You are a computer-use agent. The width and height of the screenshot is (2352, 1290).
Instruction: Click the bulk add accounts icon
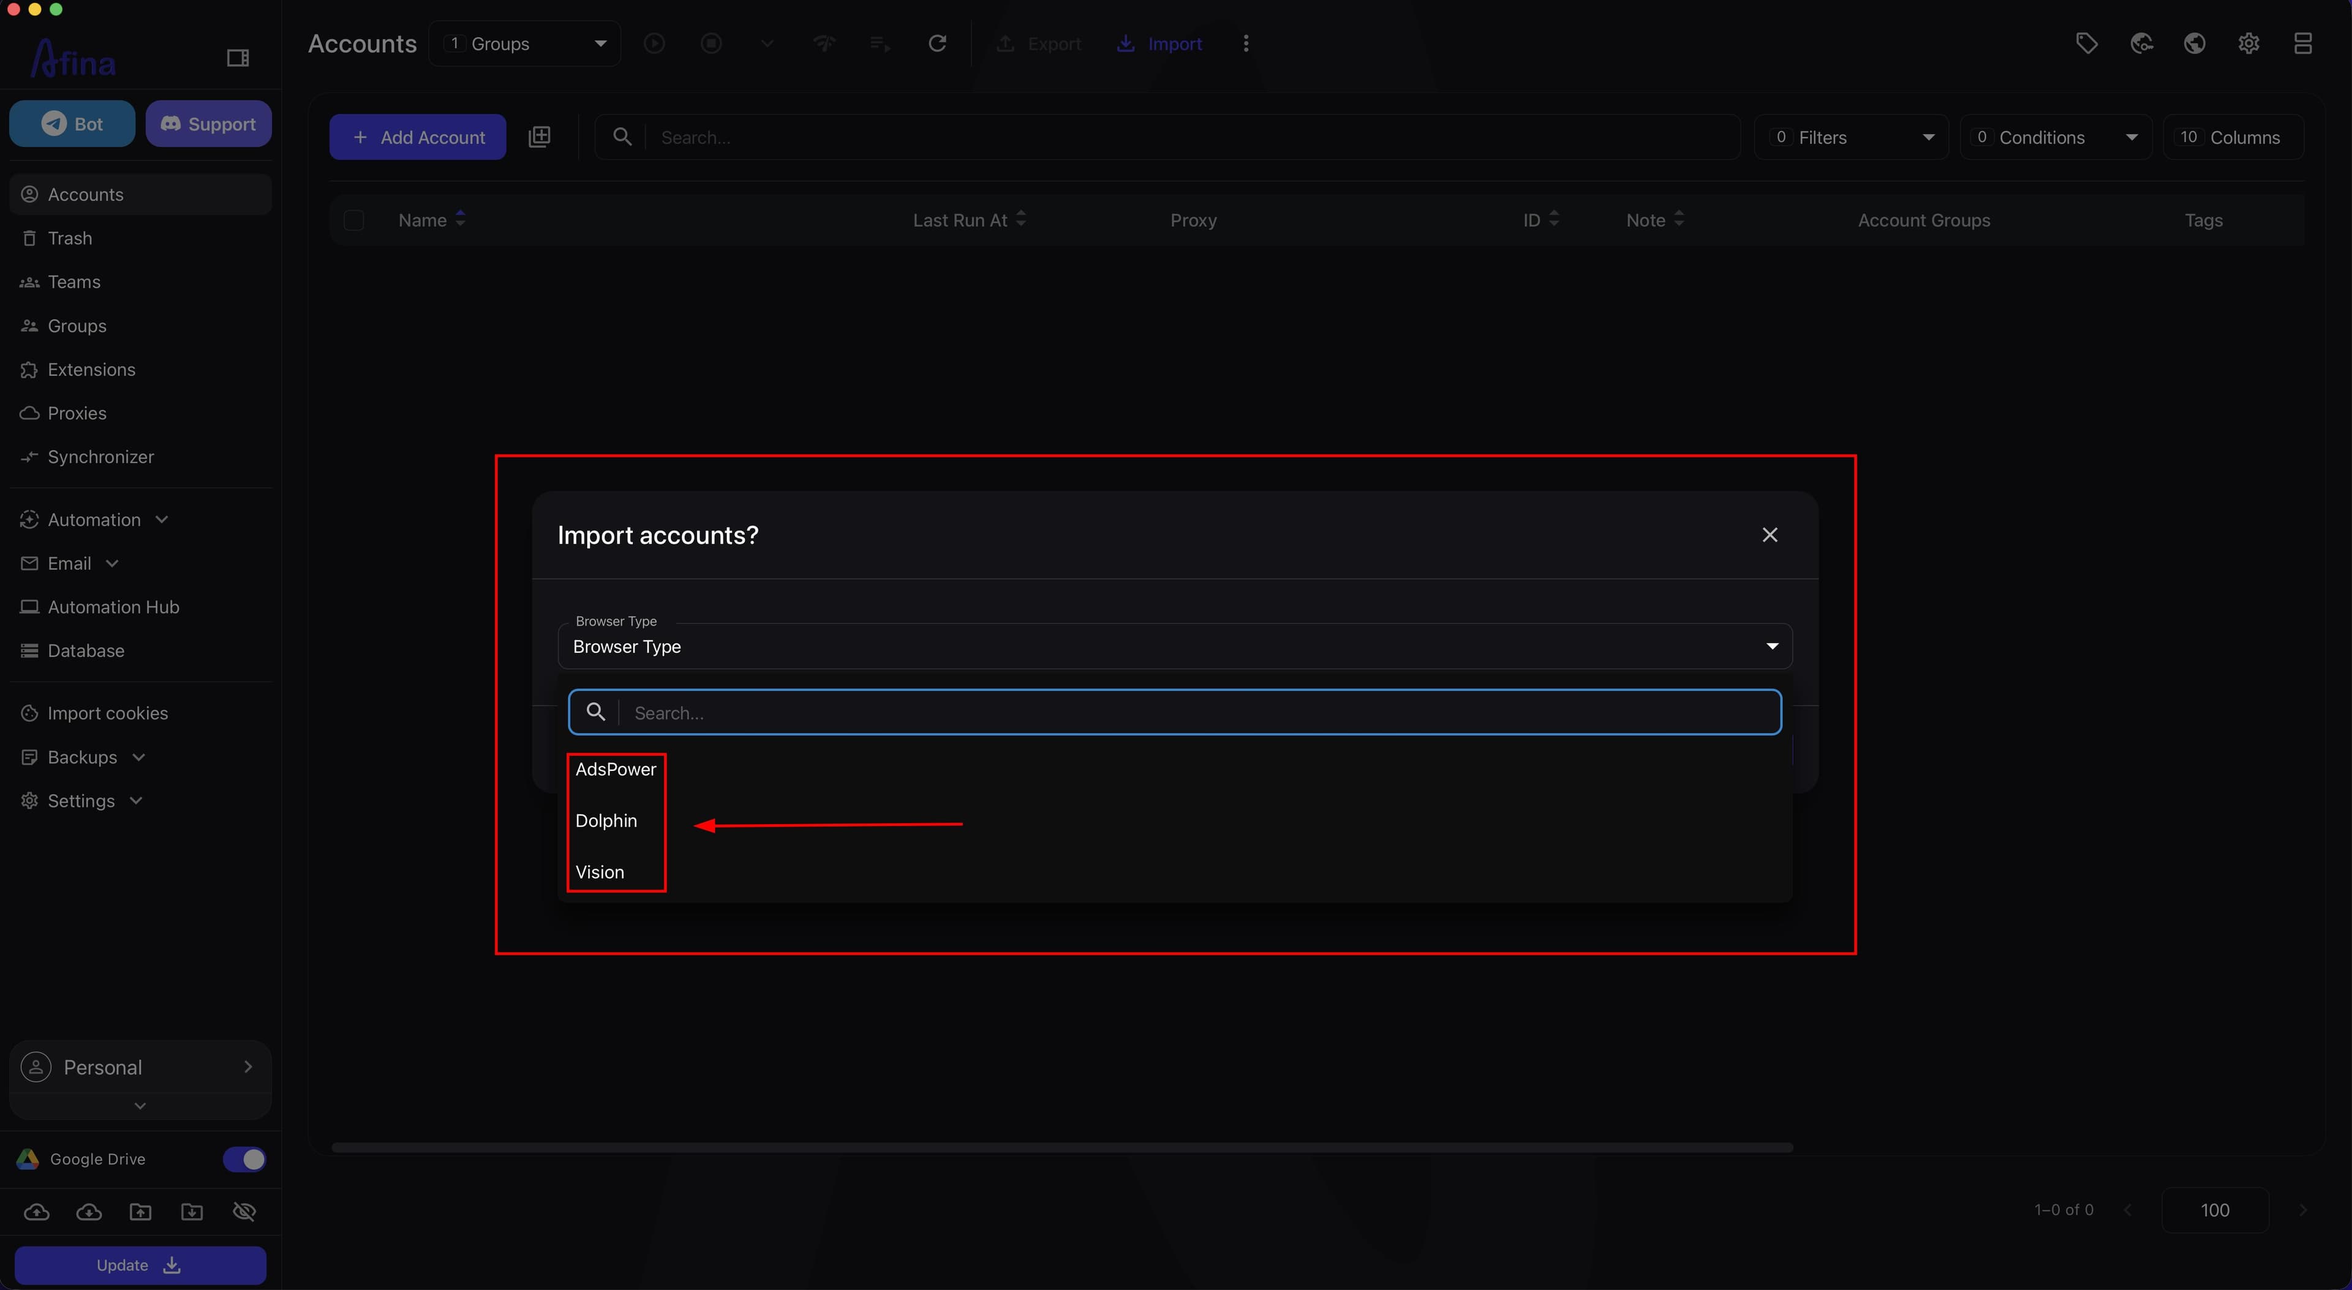[x=540, y=137]
